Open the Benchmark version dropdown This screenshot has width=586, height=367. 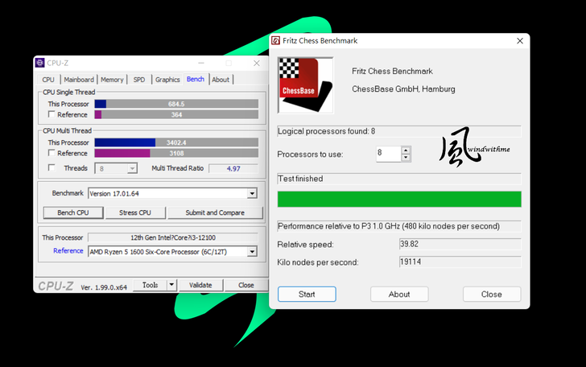(x=252, y=194)
